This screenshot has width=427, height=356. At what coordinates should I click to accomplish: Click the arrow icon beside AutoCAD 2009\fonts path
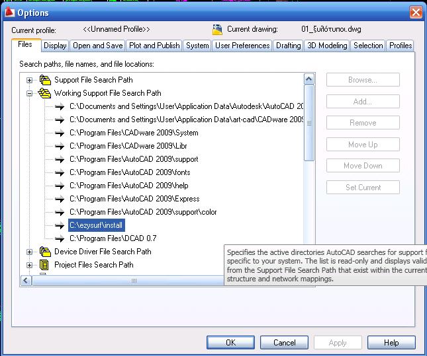(x=60, y=172)
